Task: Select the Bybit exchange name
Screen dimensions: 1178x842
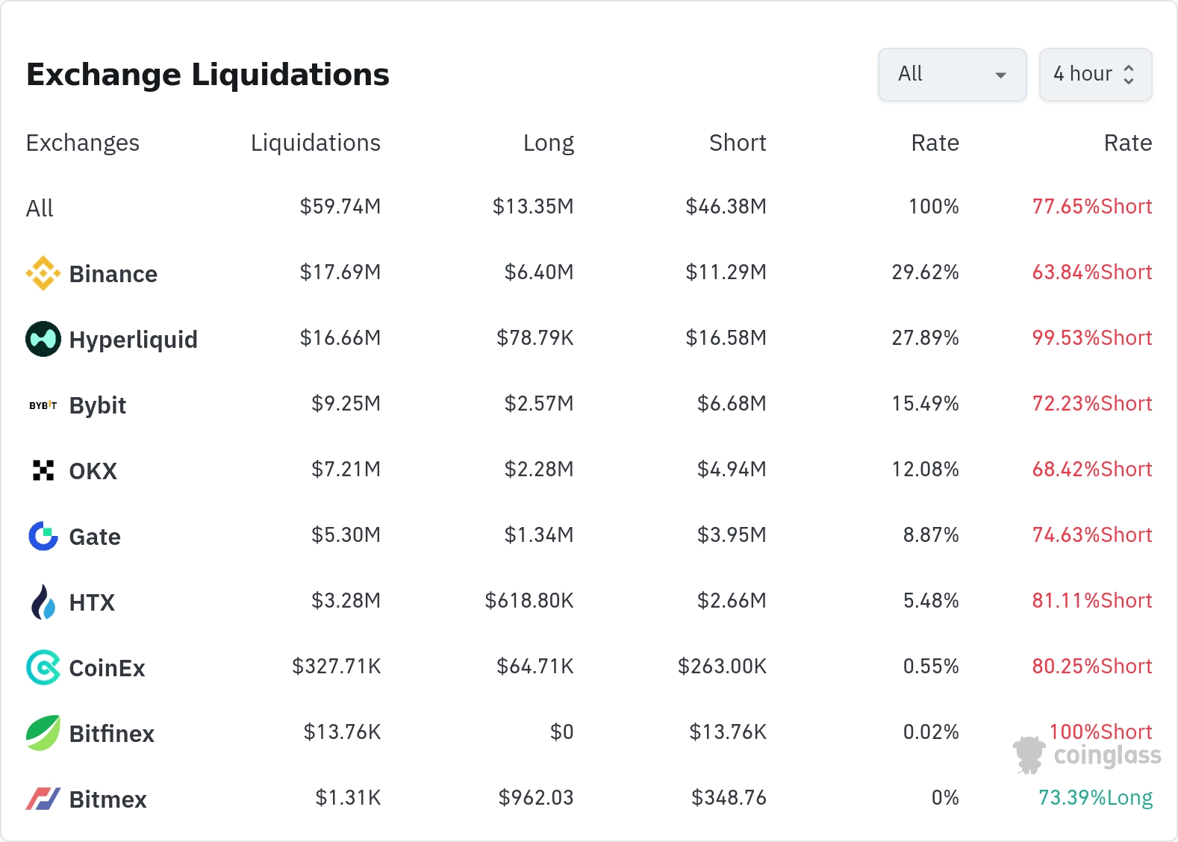Action: coord(97,405)
